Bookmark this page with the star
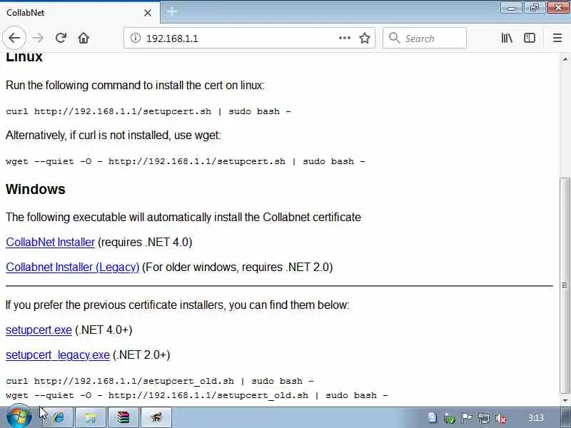The width and height of the screenshot is (571, 428). (x=365, y=38)
